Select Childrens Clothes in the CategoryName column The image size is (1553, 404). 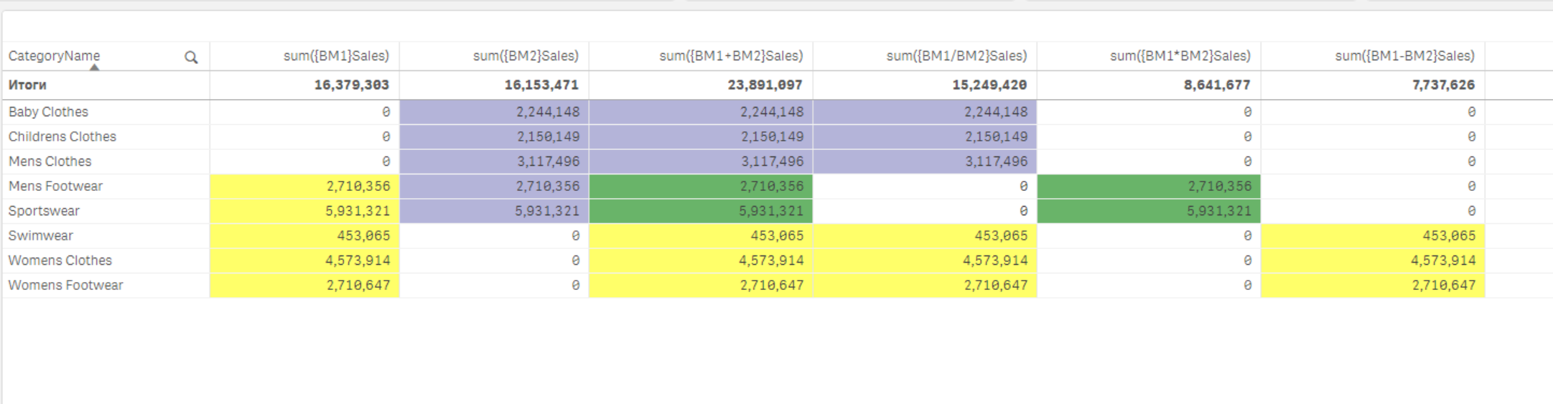62,136
